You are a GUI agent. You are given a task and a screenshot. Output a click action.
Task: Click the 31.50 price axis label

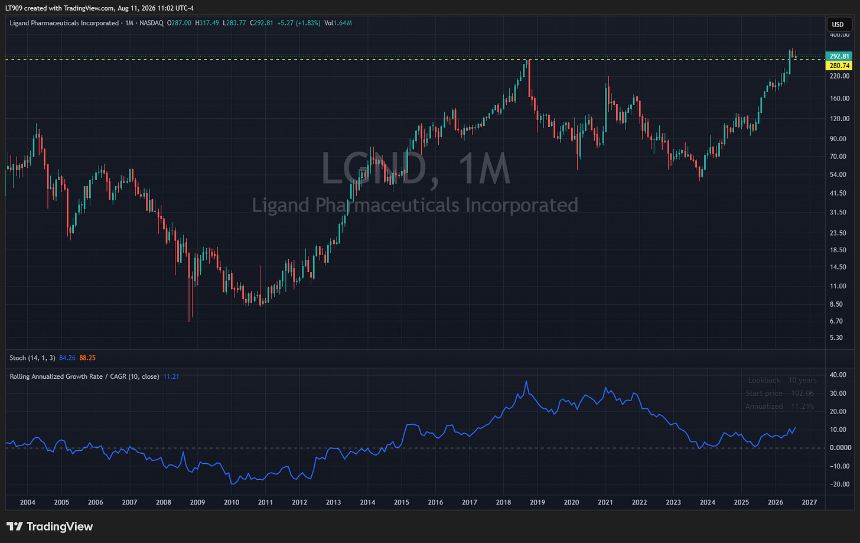(838, 213)
